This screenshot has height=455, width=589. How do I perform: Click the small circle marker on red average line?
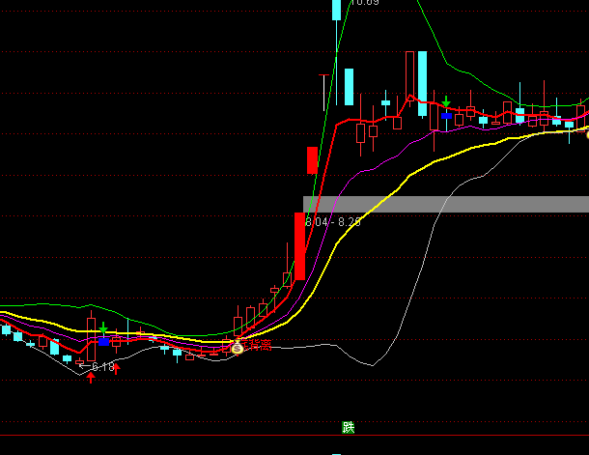click(x=410, y=99)
